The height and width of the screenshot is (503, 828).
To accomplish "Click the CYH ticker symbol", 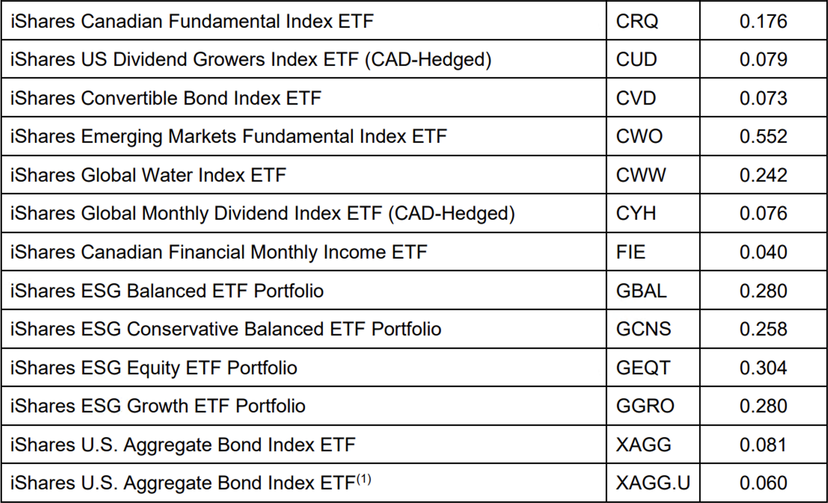I will 636,213.
